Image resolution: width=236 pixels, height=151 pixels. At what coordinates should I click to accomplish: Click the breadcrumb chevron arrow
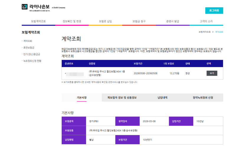pyautogui.click(x=213, y=32)
